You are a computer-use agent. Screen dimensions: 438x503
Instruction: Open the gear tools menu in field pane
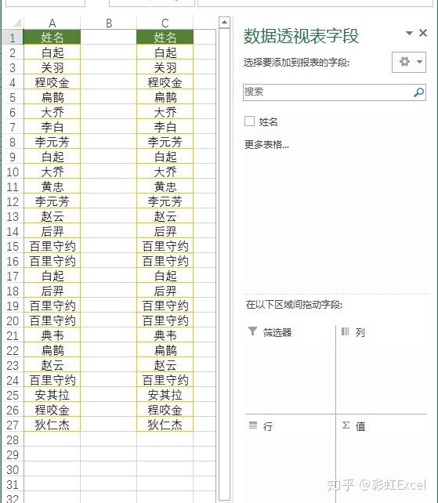[409, 62]
